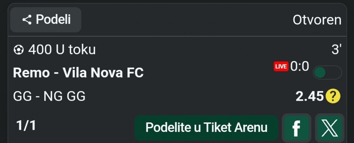354x143 pixels.
Task: Click the yellow question mark icon
Action: (333, 96)
